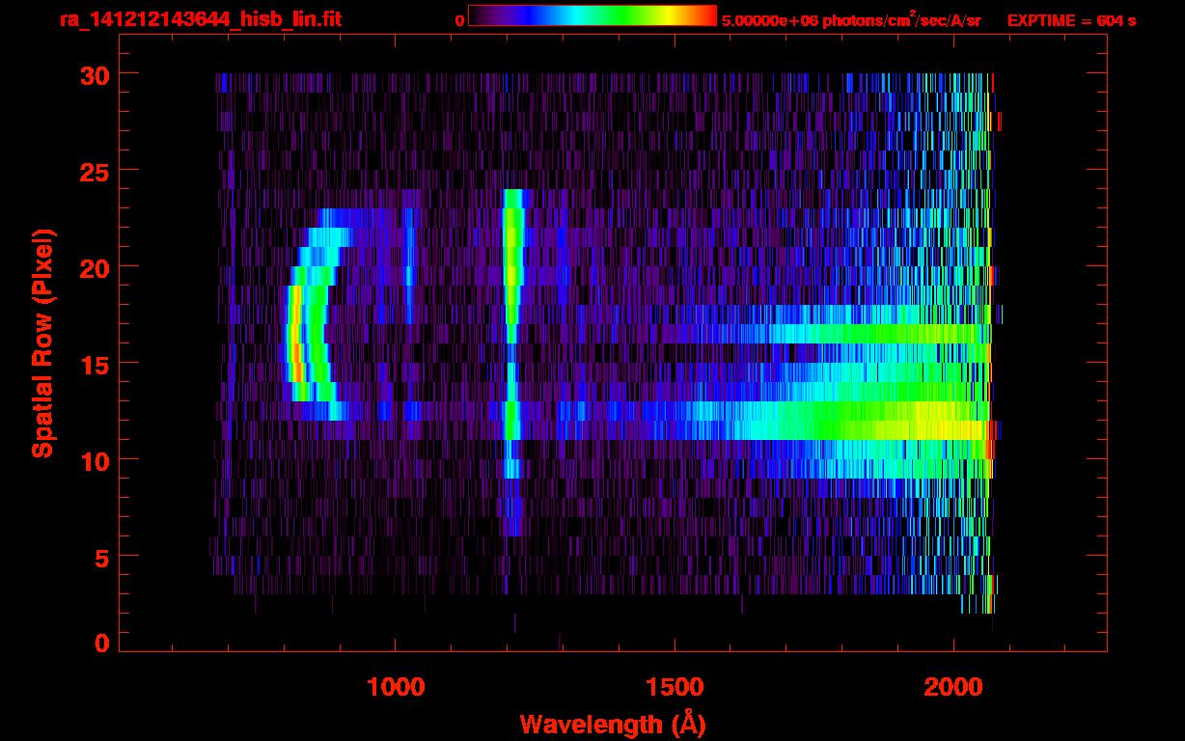Click the y-axis tick label 25
This screenshot has width=1185, height=741.
(x=95, y=171)
